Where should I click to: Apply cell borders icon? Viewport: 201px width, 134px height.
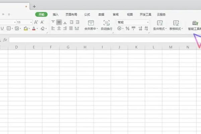point(9,28)
